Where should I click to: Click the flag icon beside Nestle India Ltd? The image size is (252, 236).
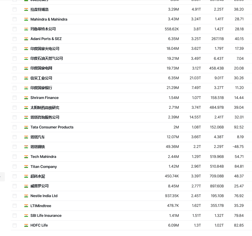point(26,196)
